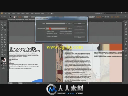Open the Essentials workspace switcher

pos(98,13)
